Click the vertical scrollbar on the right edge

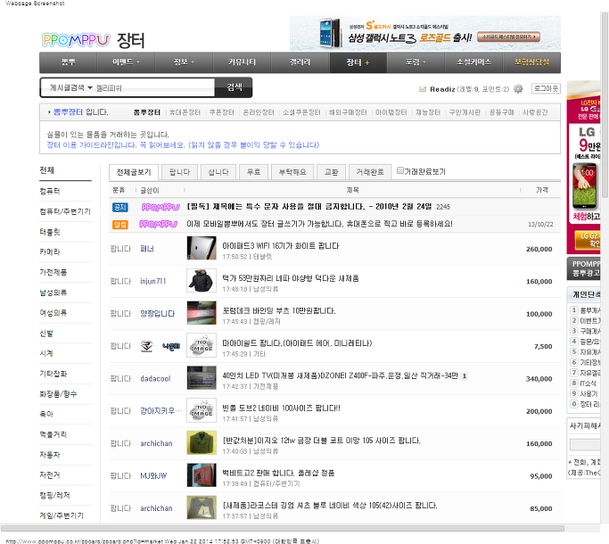click(605, 105)
